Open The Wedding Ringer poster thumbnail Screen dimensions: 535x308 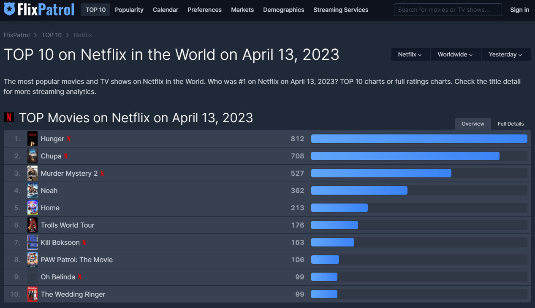33,294
